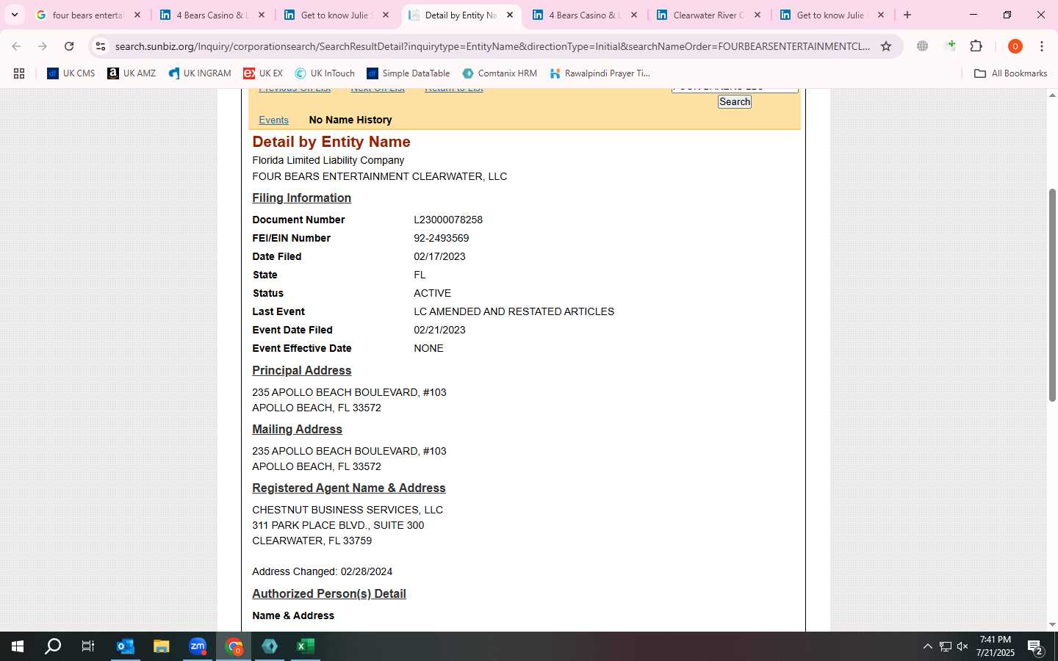Screen dimensions: 1058x661
Task: Open Chrome from the taskbar
Action: pos(234,646)
